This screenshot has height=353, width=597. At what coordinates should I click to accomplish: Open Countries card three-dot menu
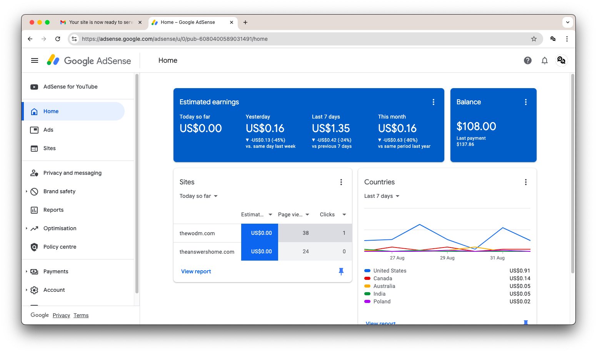tap(526, 182)
